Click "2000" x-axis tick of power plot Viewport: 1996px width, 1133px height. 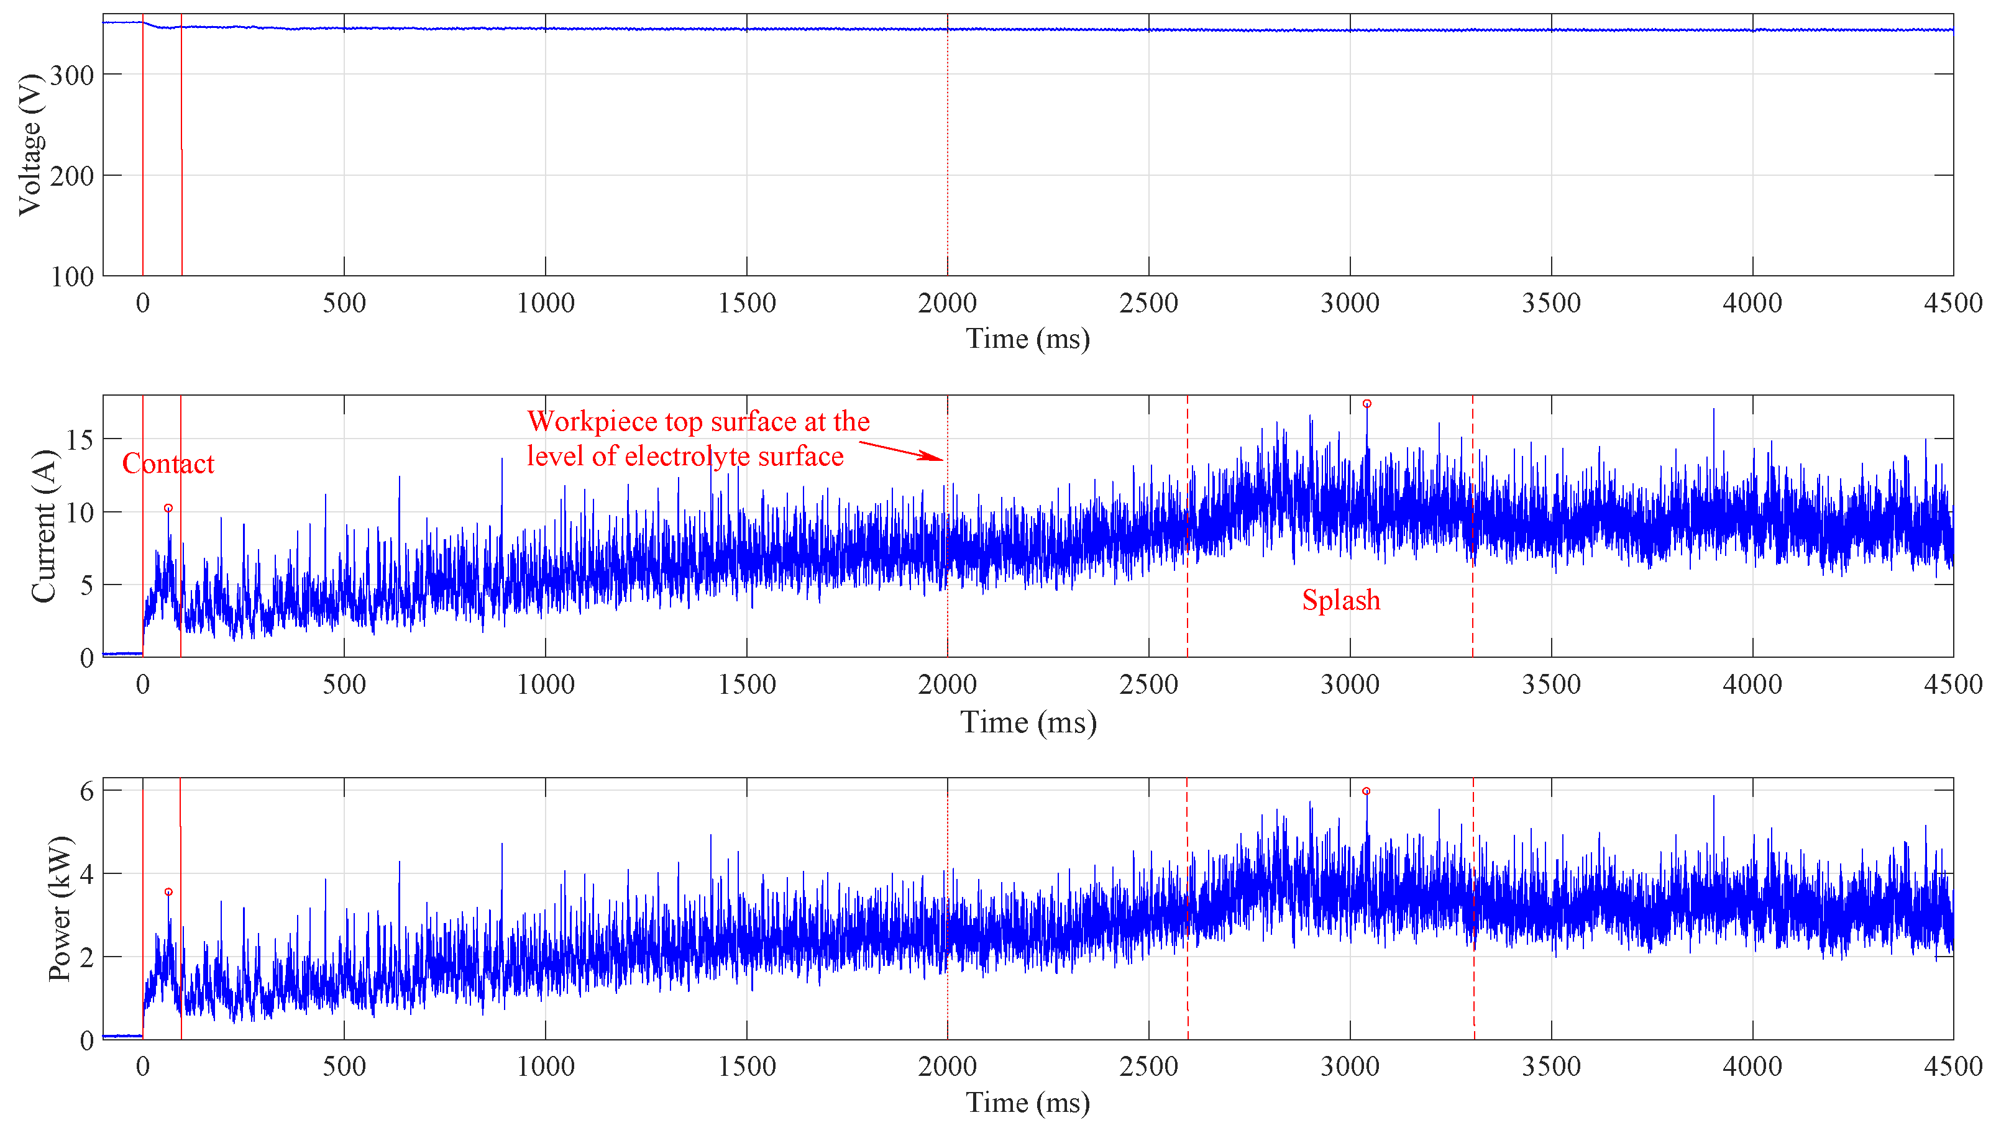(x=948, y=1067)
